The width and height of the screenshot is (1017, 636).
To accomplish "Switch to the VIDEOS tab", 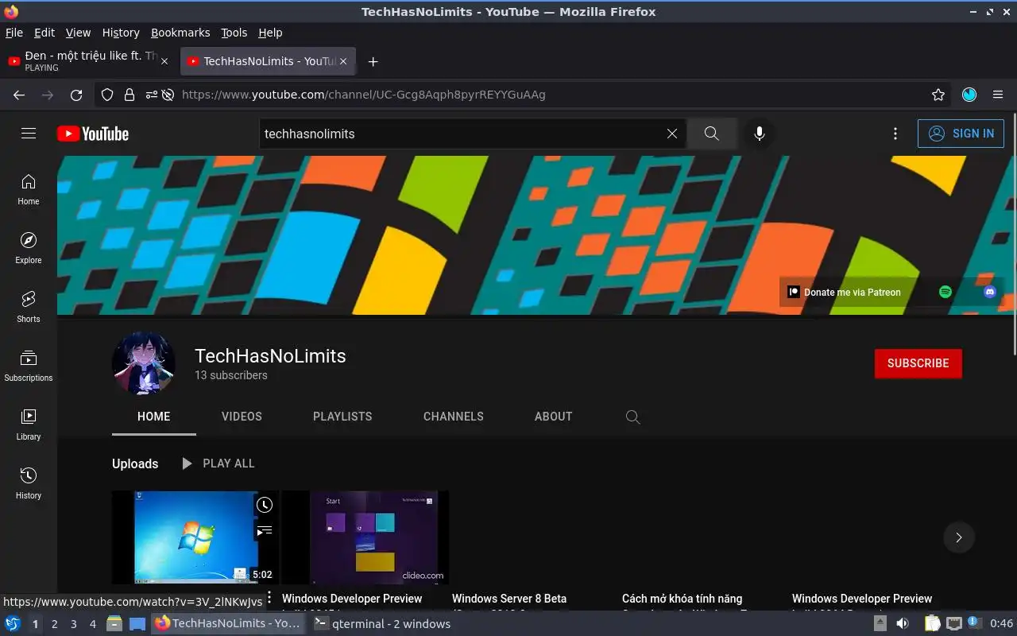I will click(242, 417).
